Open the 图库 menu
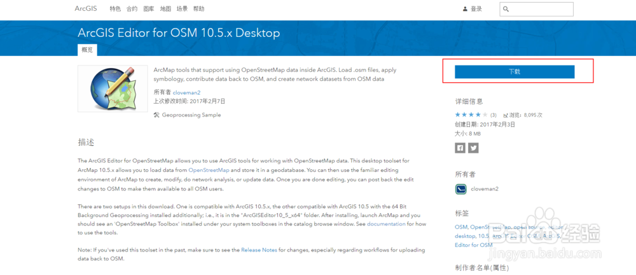The width and height of the screenshot is (636, 275). 149,9
